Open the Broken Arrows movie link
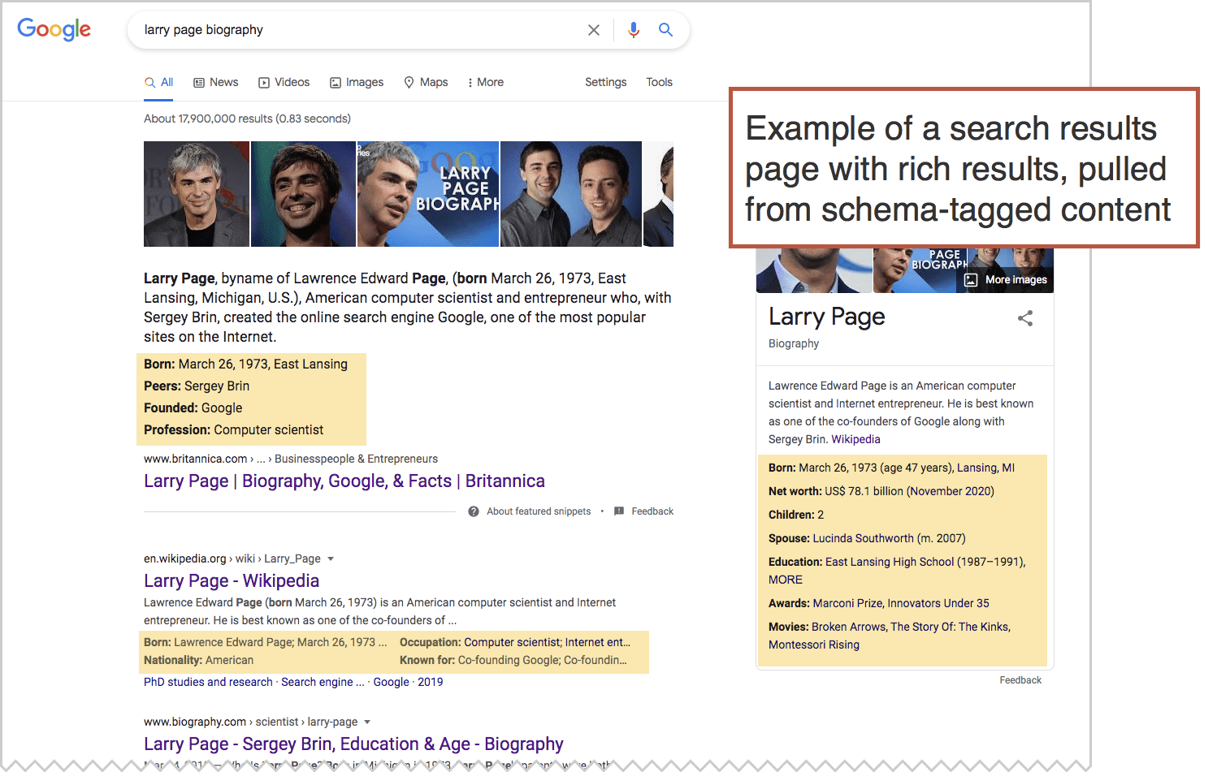Screen dimensions: 1217x772 pos(848,627)
